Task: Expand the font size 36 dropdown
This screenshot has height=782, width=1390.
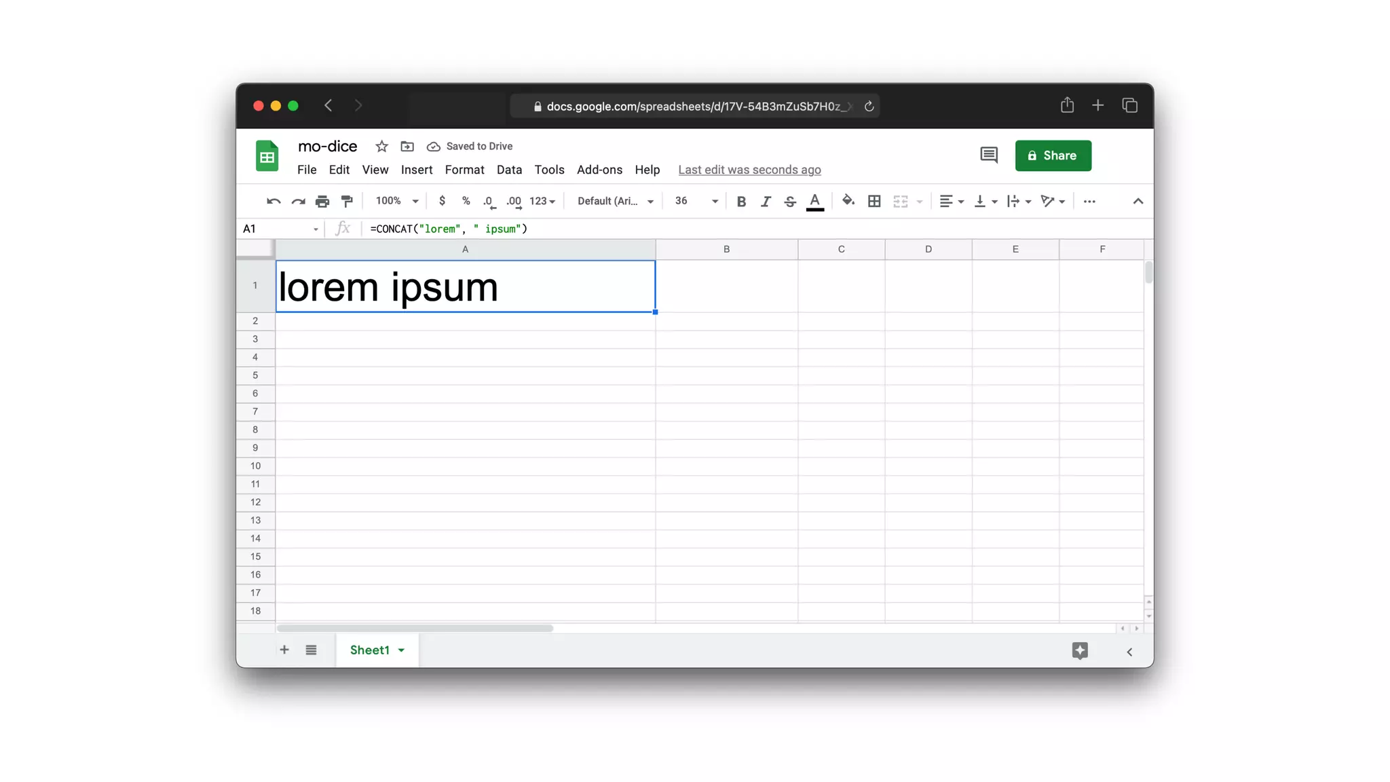Action: coord(714,202)
